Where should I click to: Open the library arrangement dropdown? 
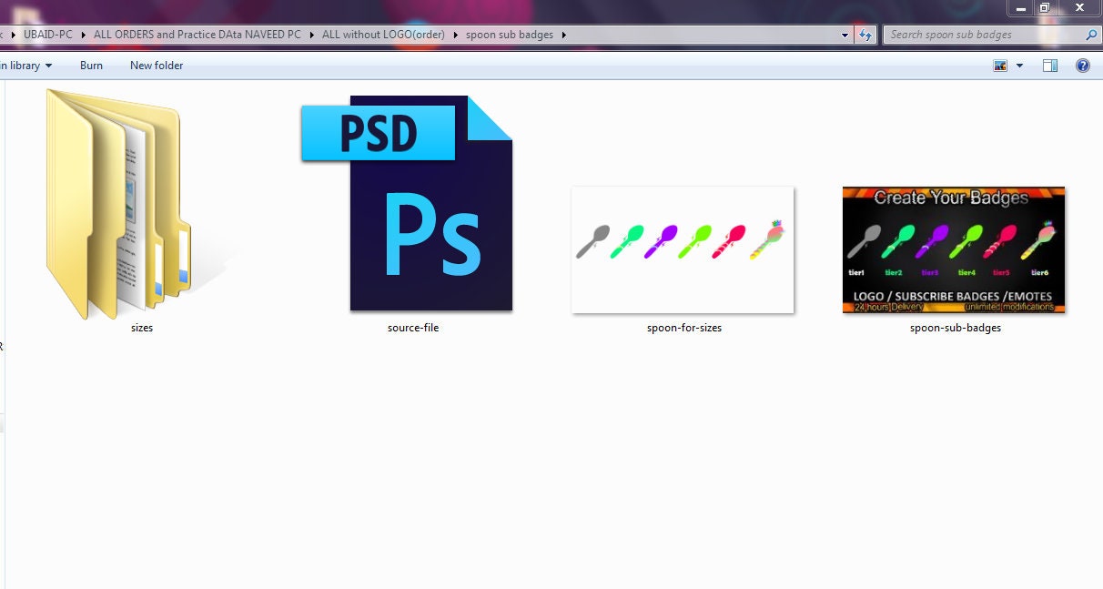coord(50,65)
